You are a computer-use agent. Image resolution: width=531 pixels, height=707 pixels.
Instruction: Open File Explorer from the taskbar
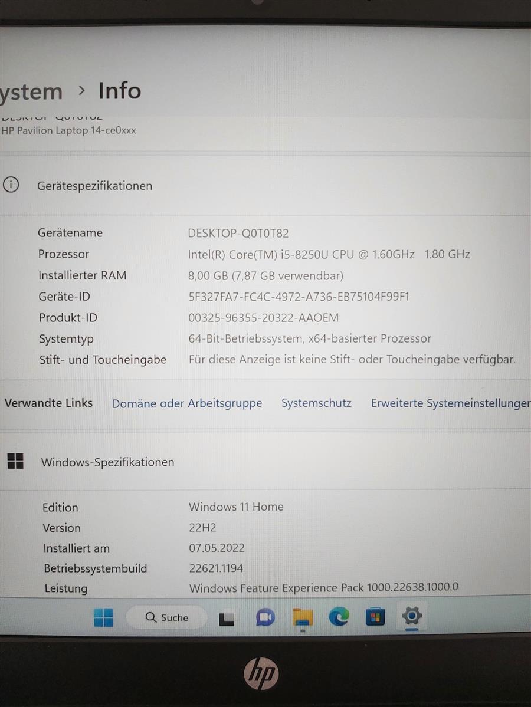[x=303, y=617]
